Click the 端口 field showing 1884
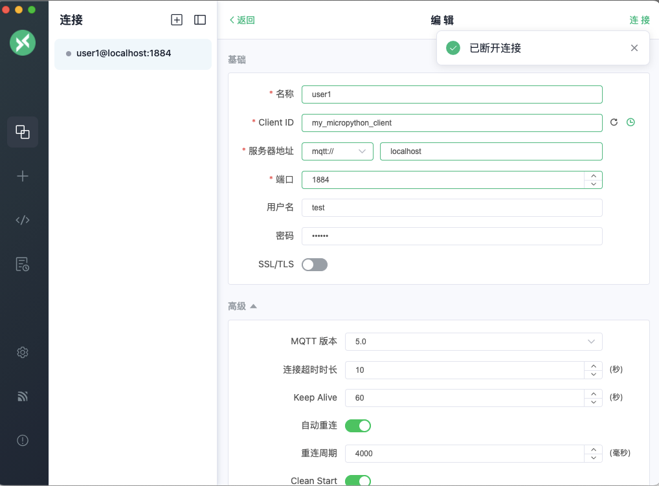This screenshot has height=486, width=659. point(443,180)
